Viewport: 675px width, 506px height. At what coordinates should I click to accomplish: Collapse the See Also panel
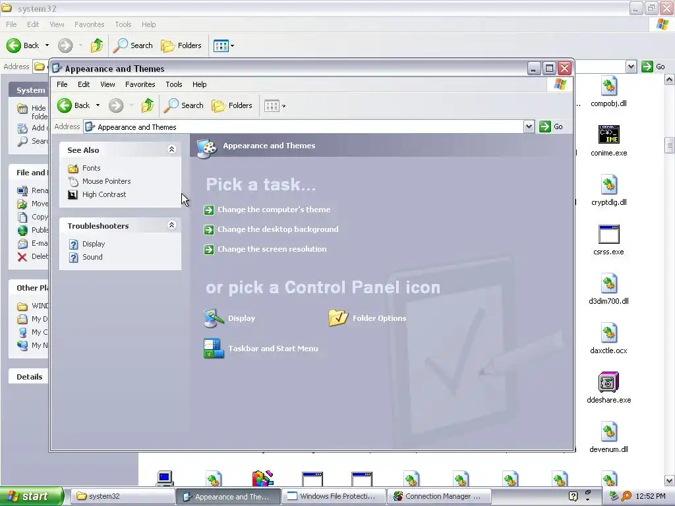[x=171, y=150]
